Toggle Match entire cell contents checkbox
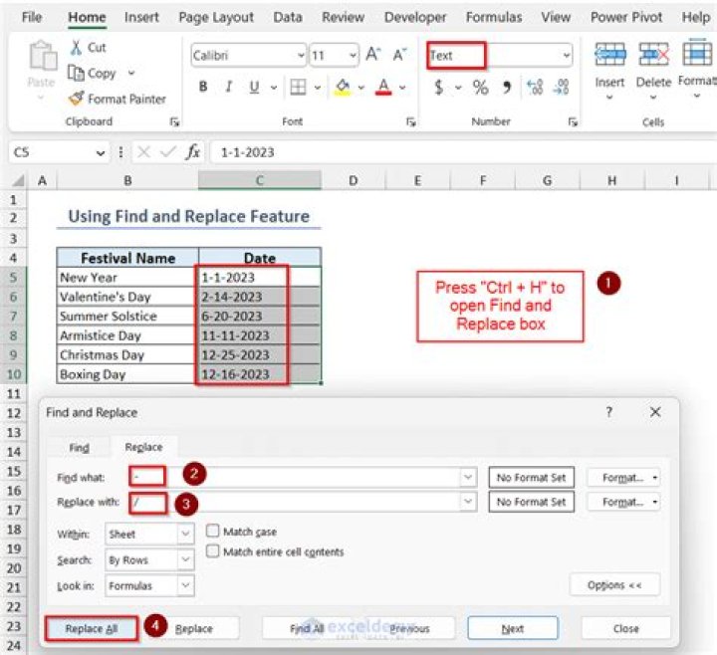This screenshot has width=717, height=655. (212, 550)
